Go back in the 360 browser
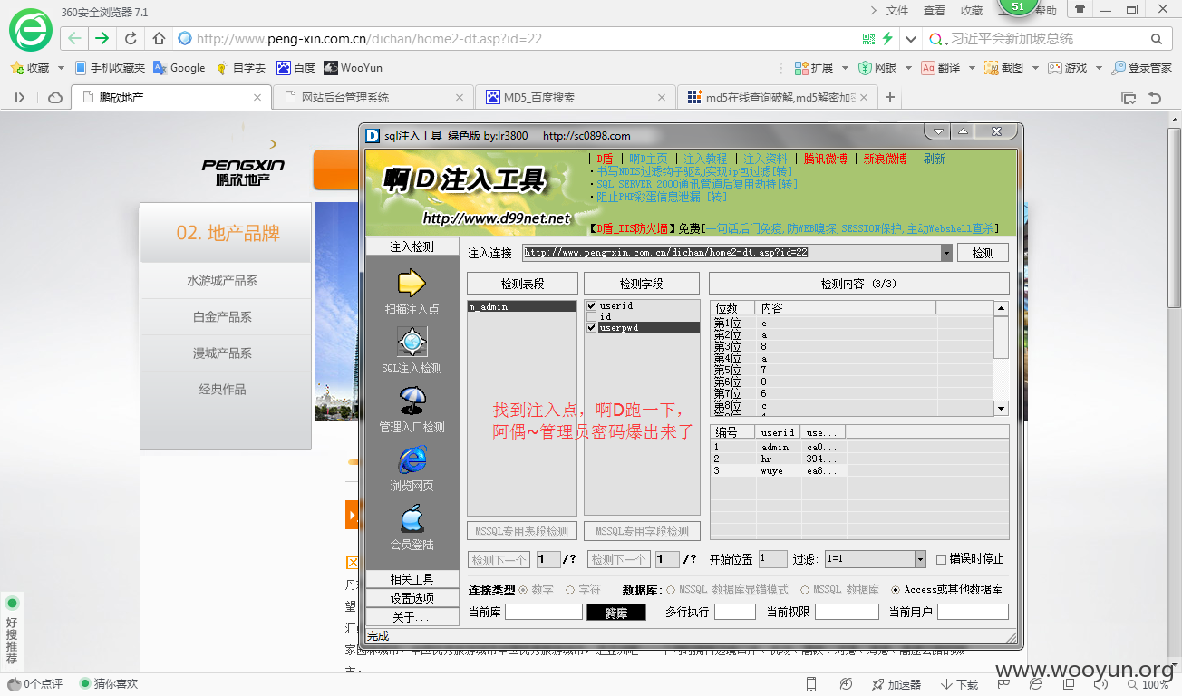The height and width of the screenshot is (696, 1182). 74,38
